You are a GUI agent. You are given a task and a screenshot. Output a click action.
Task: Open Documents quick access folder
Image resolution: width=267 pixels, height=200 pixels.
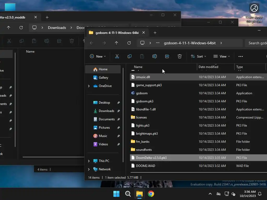coord(107,119)
